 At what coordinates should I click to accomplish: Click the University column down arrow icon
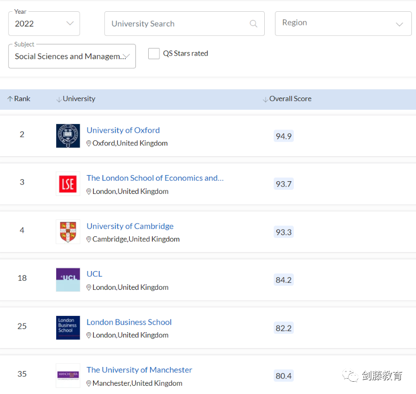tap(59, 100)
